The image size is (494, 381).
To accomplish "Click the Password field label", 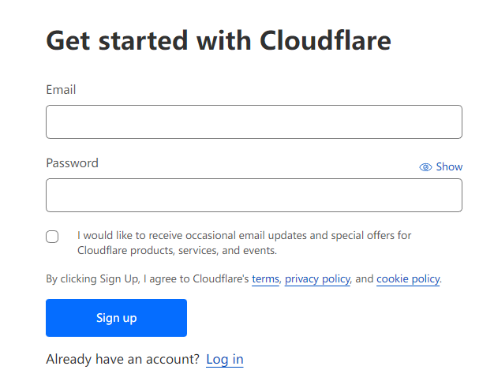I will pyautogui.click(x=72, y=163).
